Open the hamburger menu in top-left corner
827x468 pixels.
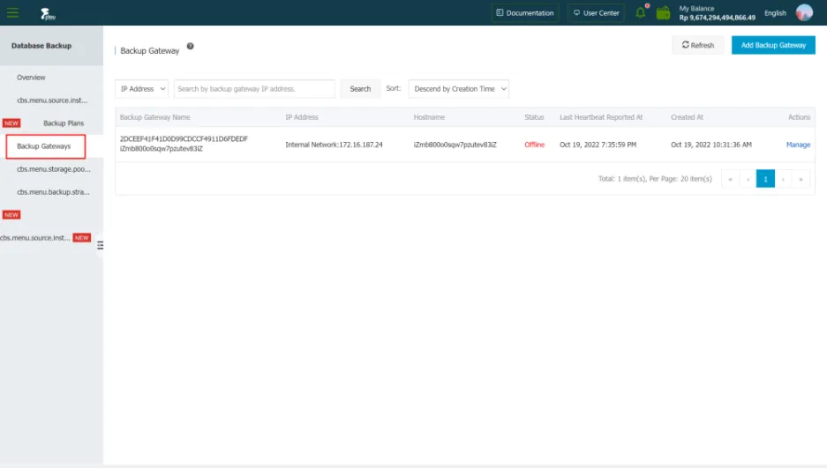tap(12, 12)
